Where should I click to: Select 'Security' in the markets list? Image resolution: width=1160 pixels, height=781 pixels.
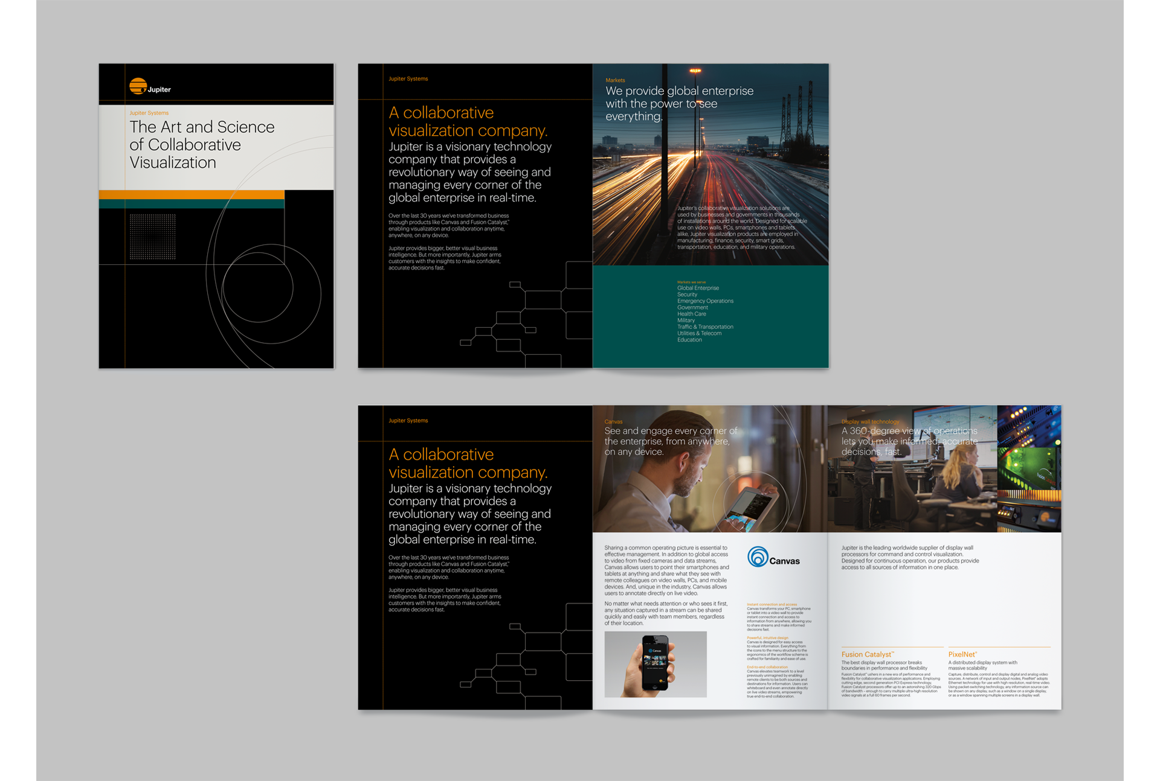(687, 295)
